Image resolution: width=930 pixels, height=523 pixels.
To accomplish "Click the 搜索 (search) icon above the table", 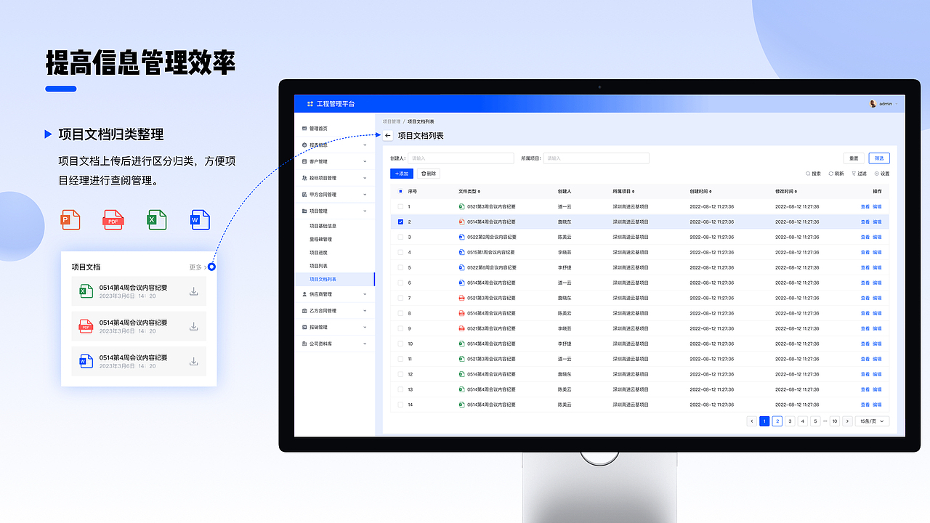I will [808, 173].
